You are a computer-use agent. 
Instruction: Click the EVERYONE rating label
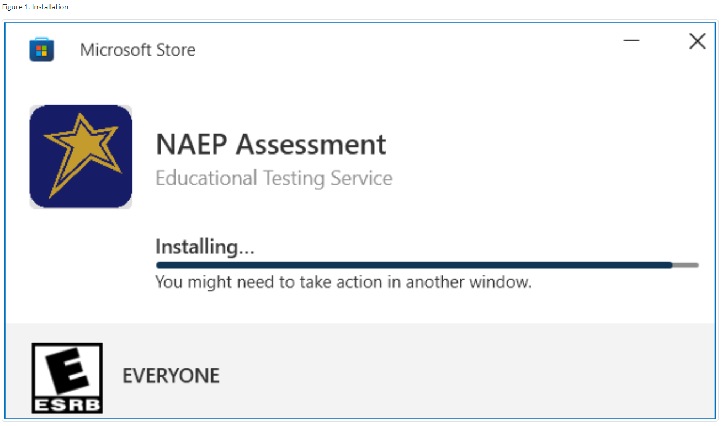pos(171,376)
